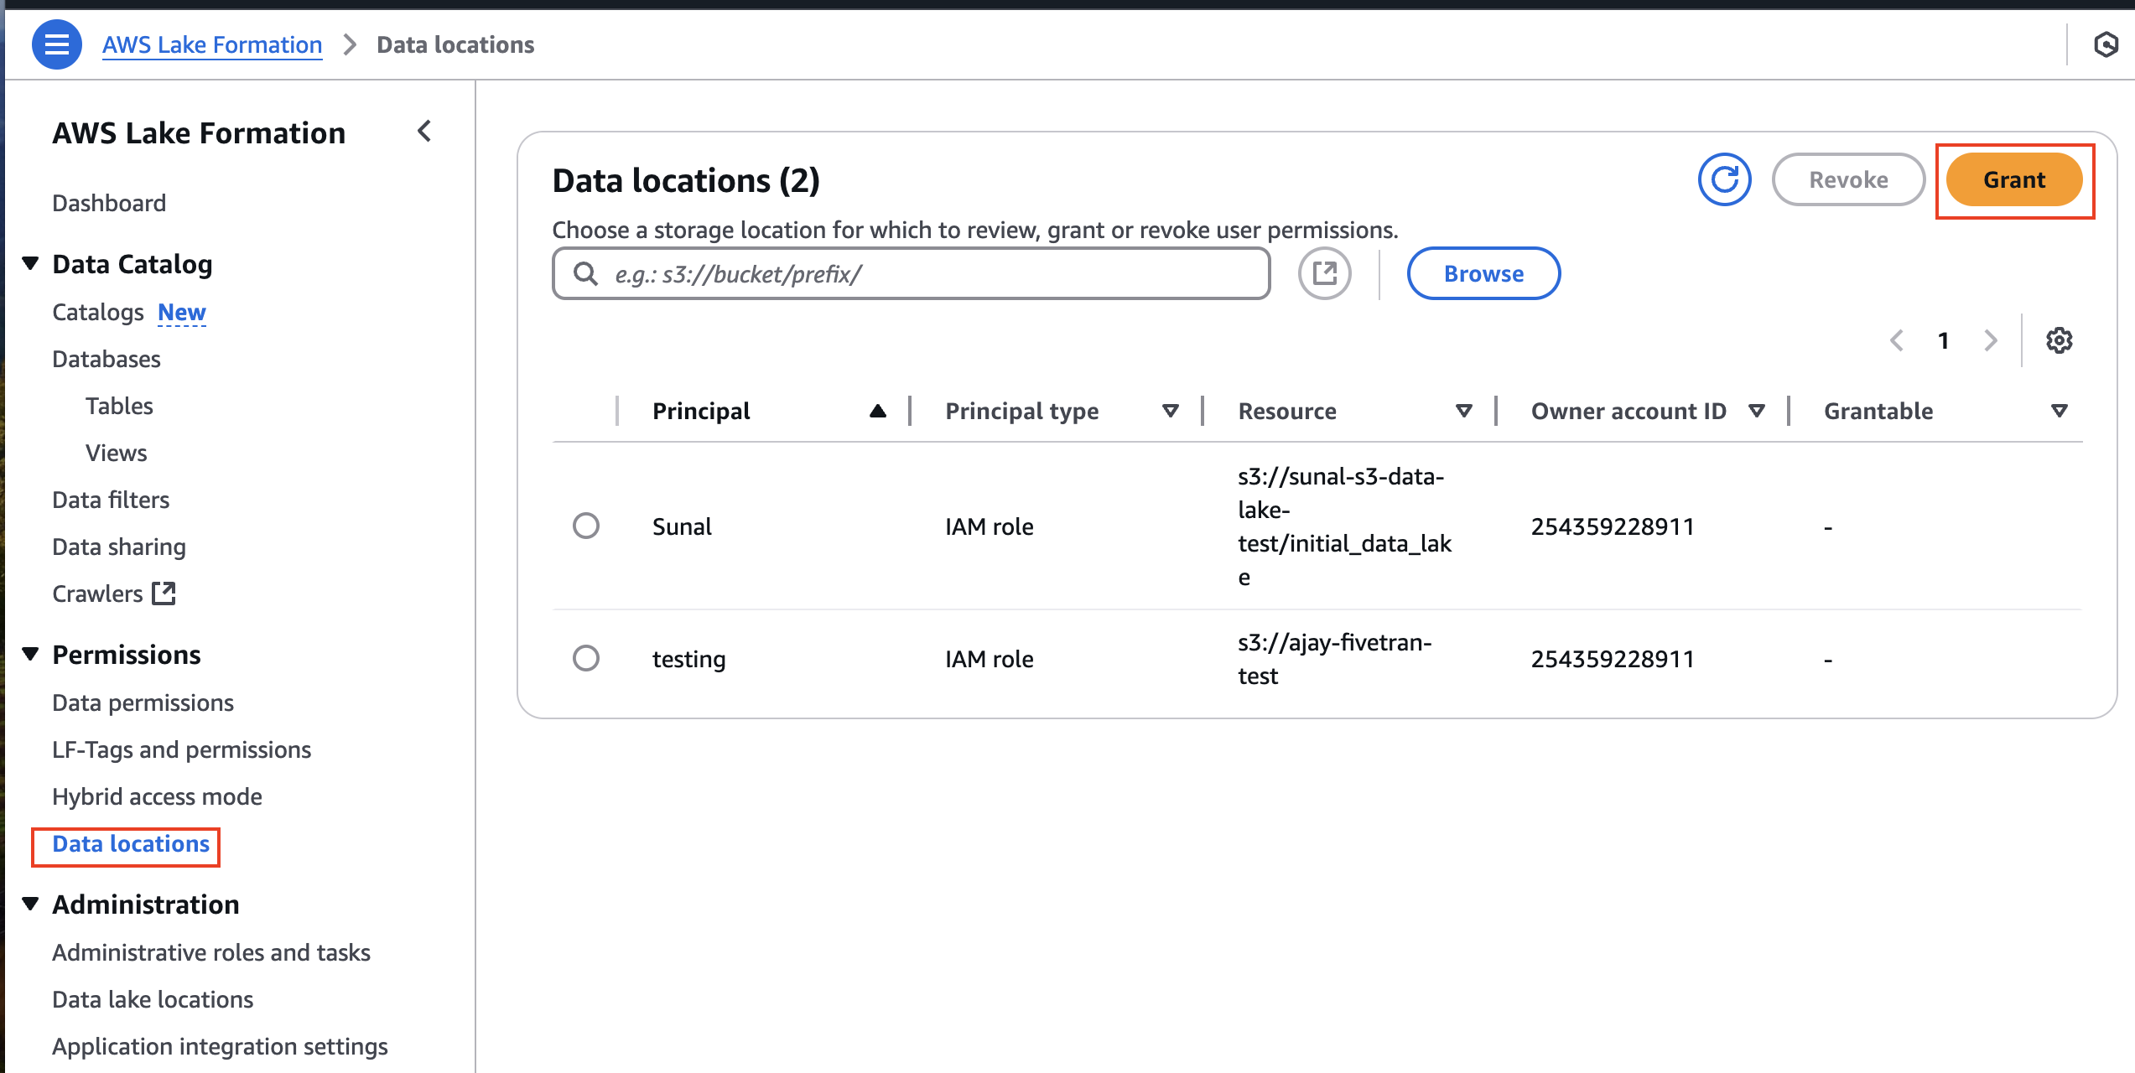Image resolution: width=2135 pixels, height=1073 pixels.
Task: Open Data filters in sidebar
Action: tap(111, 500)
